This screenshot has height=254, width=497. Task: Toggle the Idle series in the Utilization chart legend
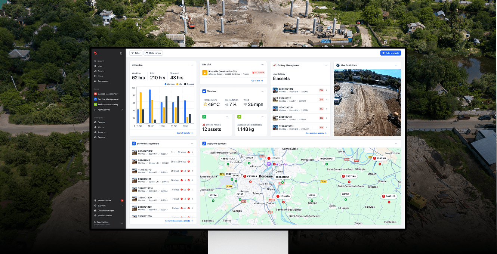coord(179,84)
